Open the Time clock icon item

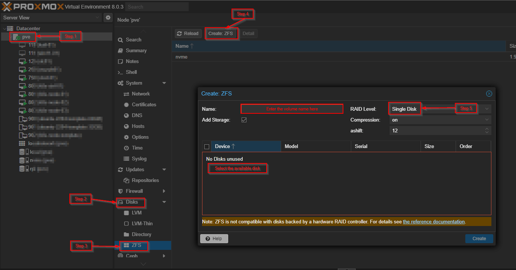(x=133, y=148)
